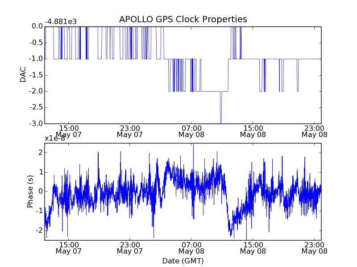Click the '-1.5' tick on the DAC axis
This screenshot has height=267, width=357.
pyautogui.click(x=36, y=75)
